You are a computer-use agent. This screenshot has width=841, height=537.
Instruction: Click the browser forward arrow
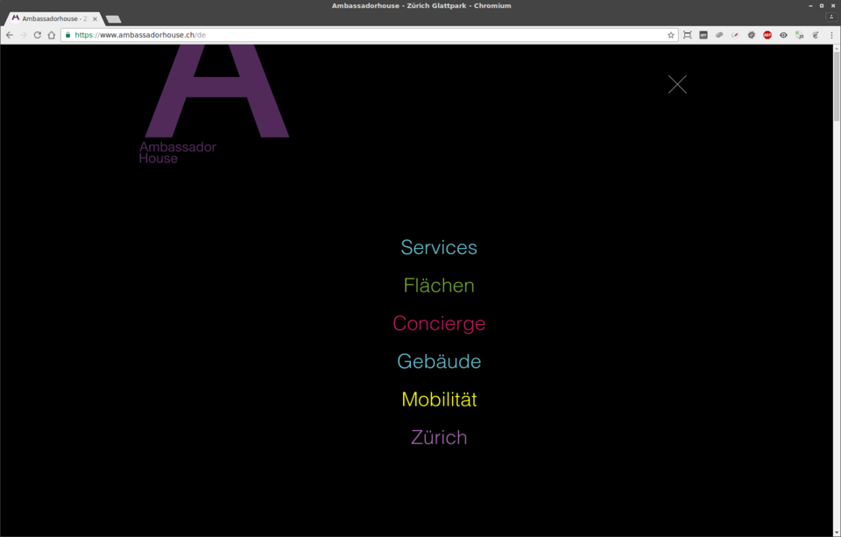tap(23, 35)
